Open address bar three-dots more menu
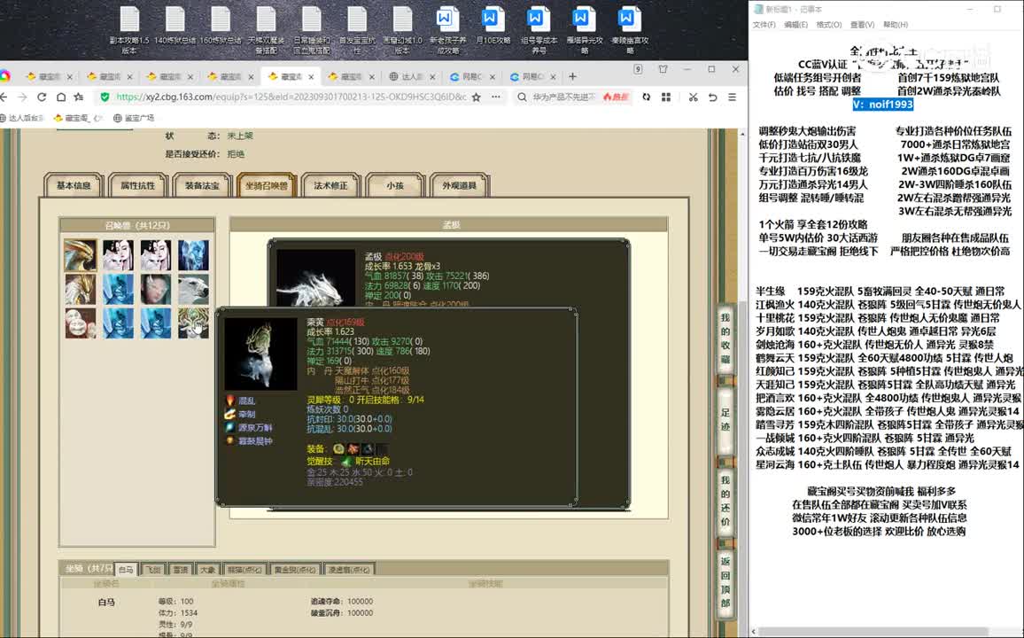Image resolution: width=1024 pixels, height=638 pixels. coord(496,97)
